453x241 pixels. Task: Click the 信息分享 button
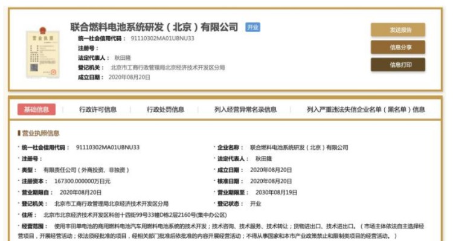[x=398, y=47]
